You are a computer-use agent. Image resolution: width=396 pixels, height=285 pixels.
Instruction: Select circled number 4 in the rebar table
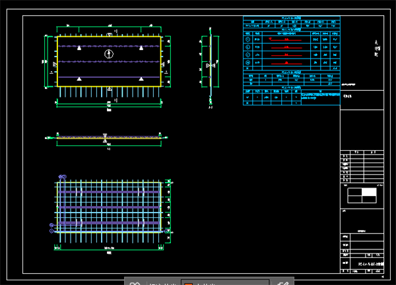247,63
